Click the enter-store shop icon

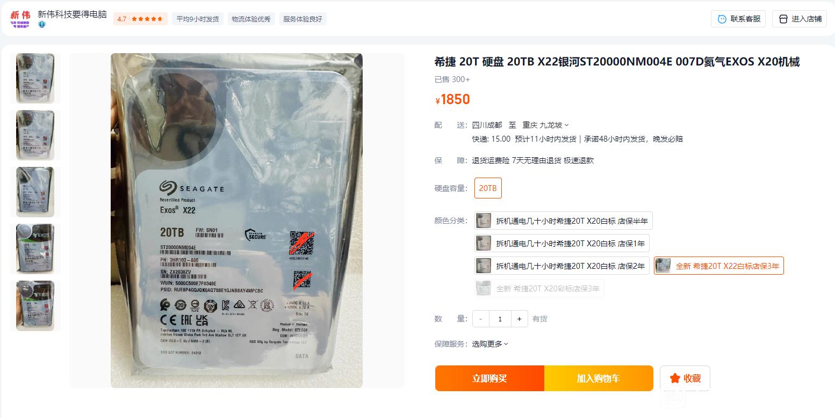click(783, 19)
